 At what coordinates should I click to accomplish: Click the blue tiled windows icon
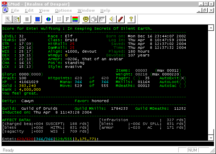click(x=38, y=19)
